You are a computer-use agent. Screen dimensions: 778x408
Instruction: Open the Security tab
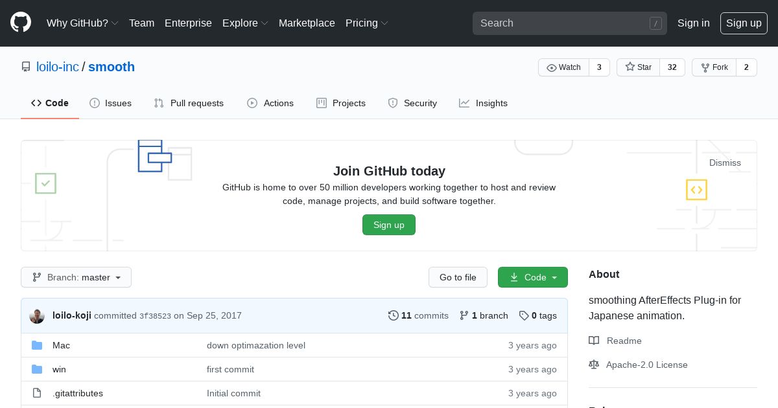coord(412,103)
